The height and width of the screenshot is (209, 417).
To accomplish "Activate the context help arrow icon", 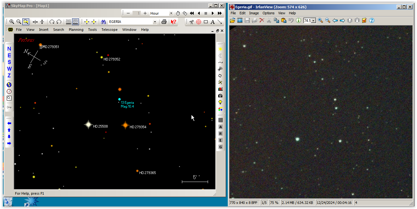I will pyautogui.click(x=173, y=22).
